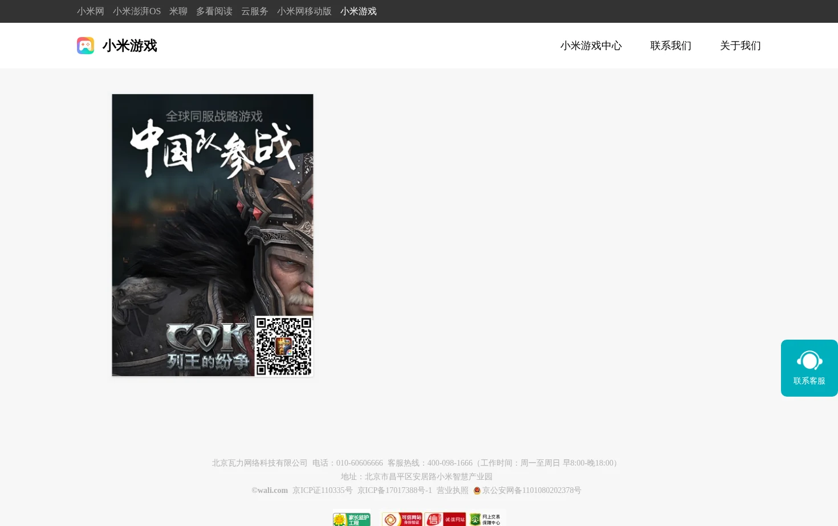Click hotline 400-098-1666 text
This screenshot has height=526, width=838.
[450, 463]
